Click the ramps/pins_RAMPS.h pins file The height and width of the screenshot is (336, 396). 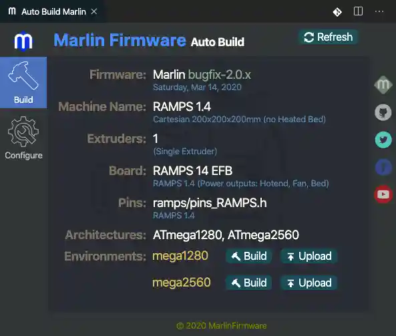click(x=210, y=203)
